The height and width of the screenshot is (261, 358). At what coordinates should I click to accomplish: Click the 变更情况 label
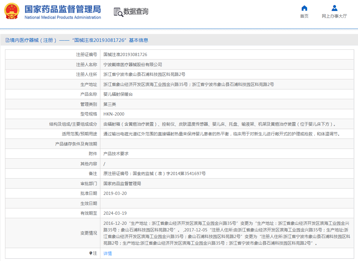[x=89, y=233]
